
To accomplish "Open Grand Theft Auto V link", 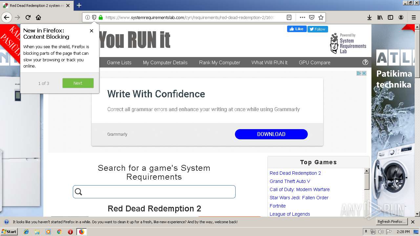I will point(290,181).
